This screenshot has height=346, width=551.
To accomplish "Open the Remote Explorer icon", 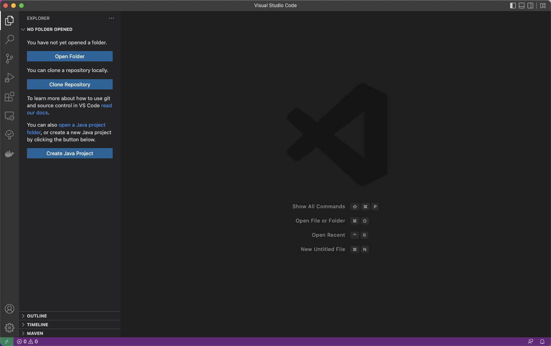I will 10,116.
